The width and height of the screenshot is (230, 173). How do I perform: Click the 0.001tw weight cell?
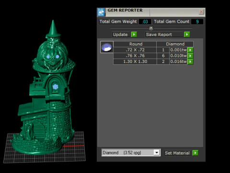tap(178, 50)
